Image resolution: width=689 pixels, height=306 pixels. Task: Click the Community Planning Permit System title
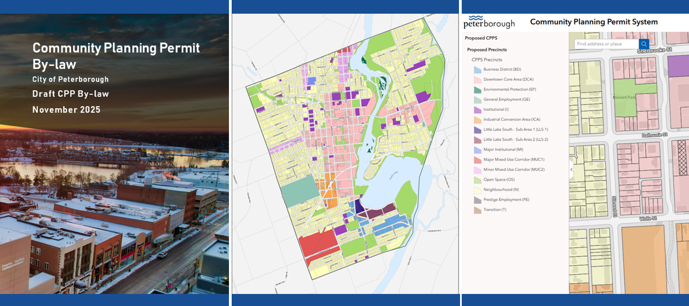[594, 22]
